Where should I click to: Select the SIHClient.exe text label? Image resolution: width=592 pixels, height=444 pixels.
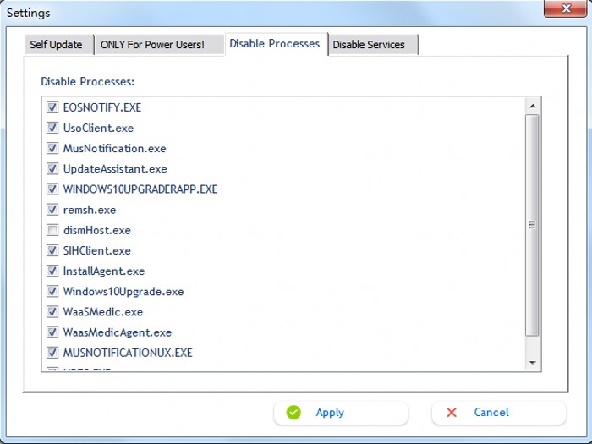(x=96, y=250)
